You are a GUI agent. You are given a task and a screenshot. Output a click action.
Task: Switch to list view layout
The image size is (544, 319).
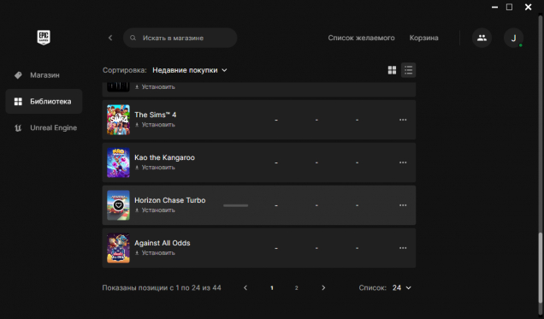pos(408,70)
